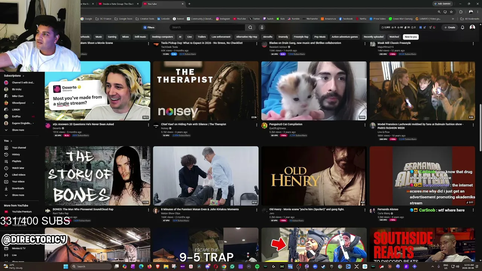Switch to the 'Inside a Hate Group' browser tab
The width and height of the screenshot is (482, 271).
coord(118,4)
